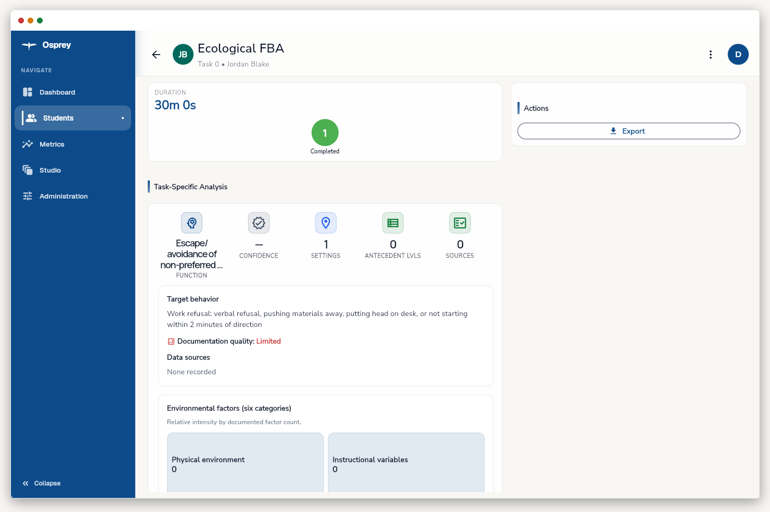770x512 pixels.
Task: Click the 'Actions' panel heading
Action: tap(536, 108)
